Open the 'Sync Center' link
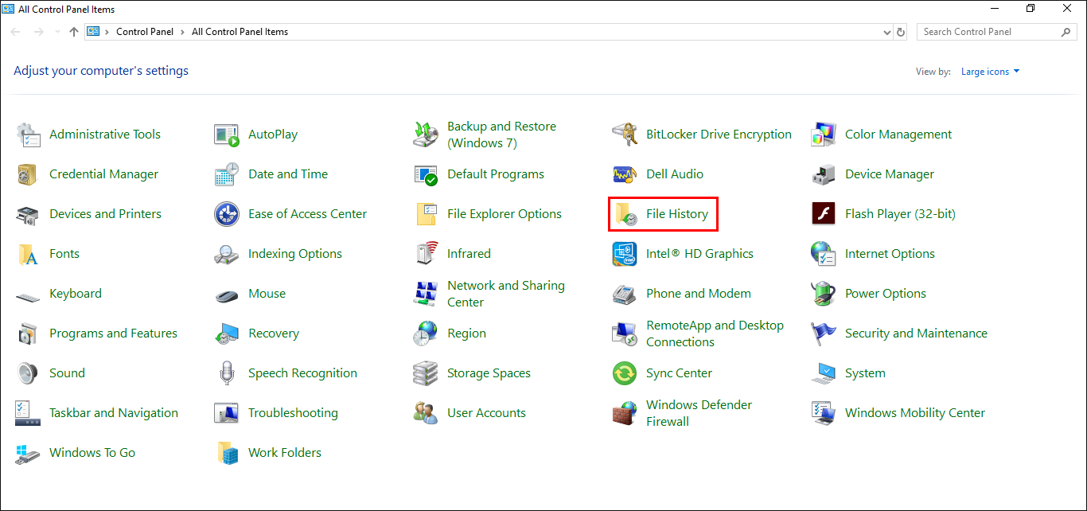The width and height of the screenshot is (1087, 511). click(679, 373)
